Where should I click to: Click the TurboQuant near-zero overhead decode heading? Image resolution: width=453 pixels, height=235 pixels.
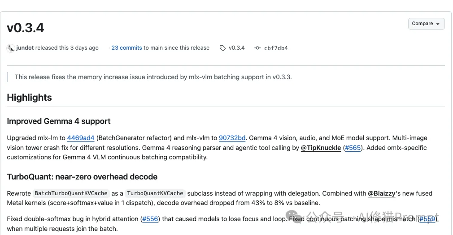(82, 177)
